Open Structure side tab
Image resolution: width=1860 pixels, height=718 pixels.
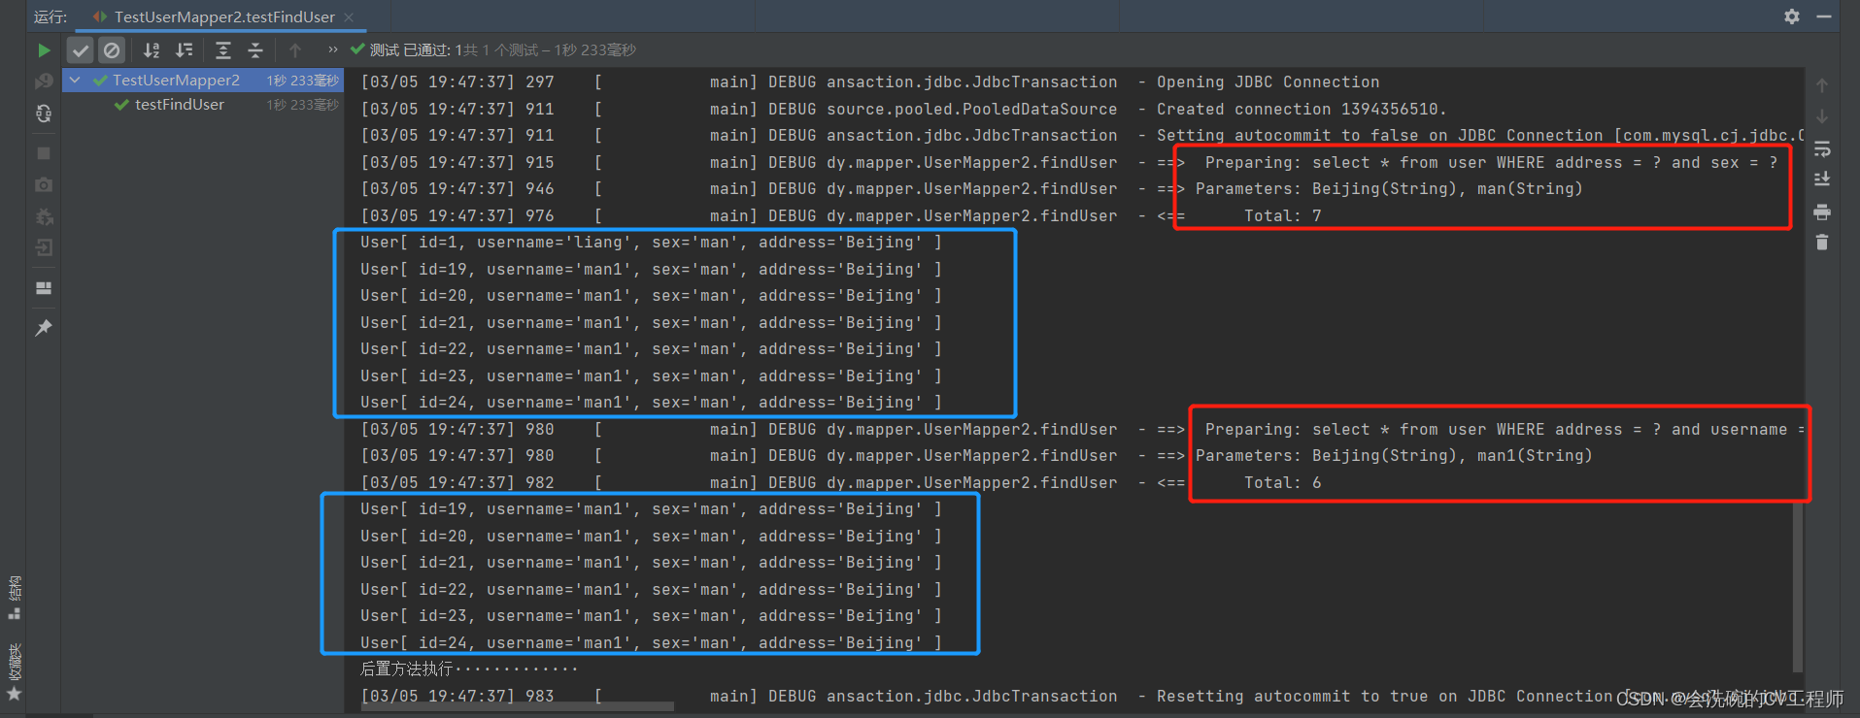(14, 597)
